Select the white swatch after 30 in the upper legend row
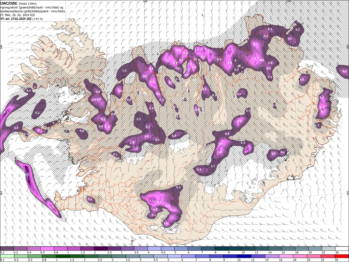This screenshot has width=349, height=262. [342, 249]
